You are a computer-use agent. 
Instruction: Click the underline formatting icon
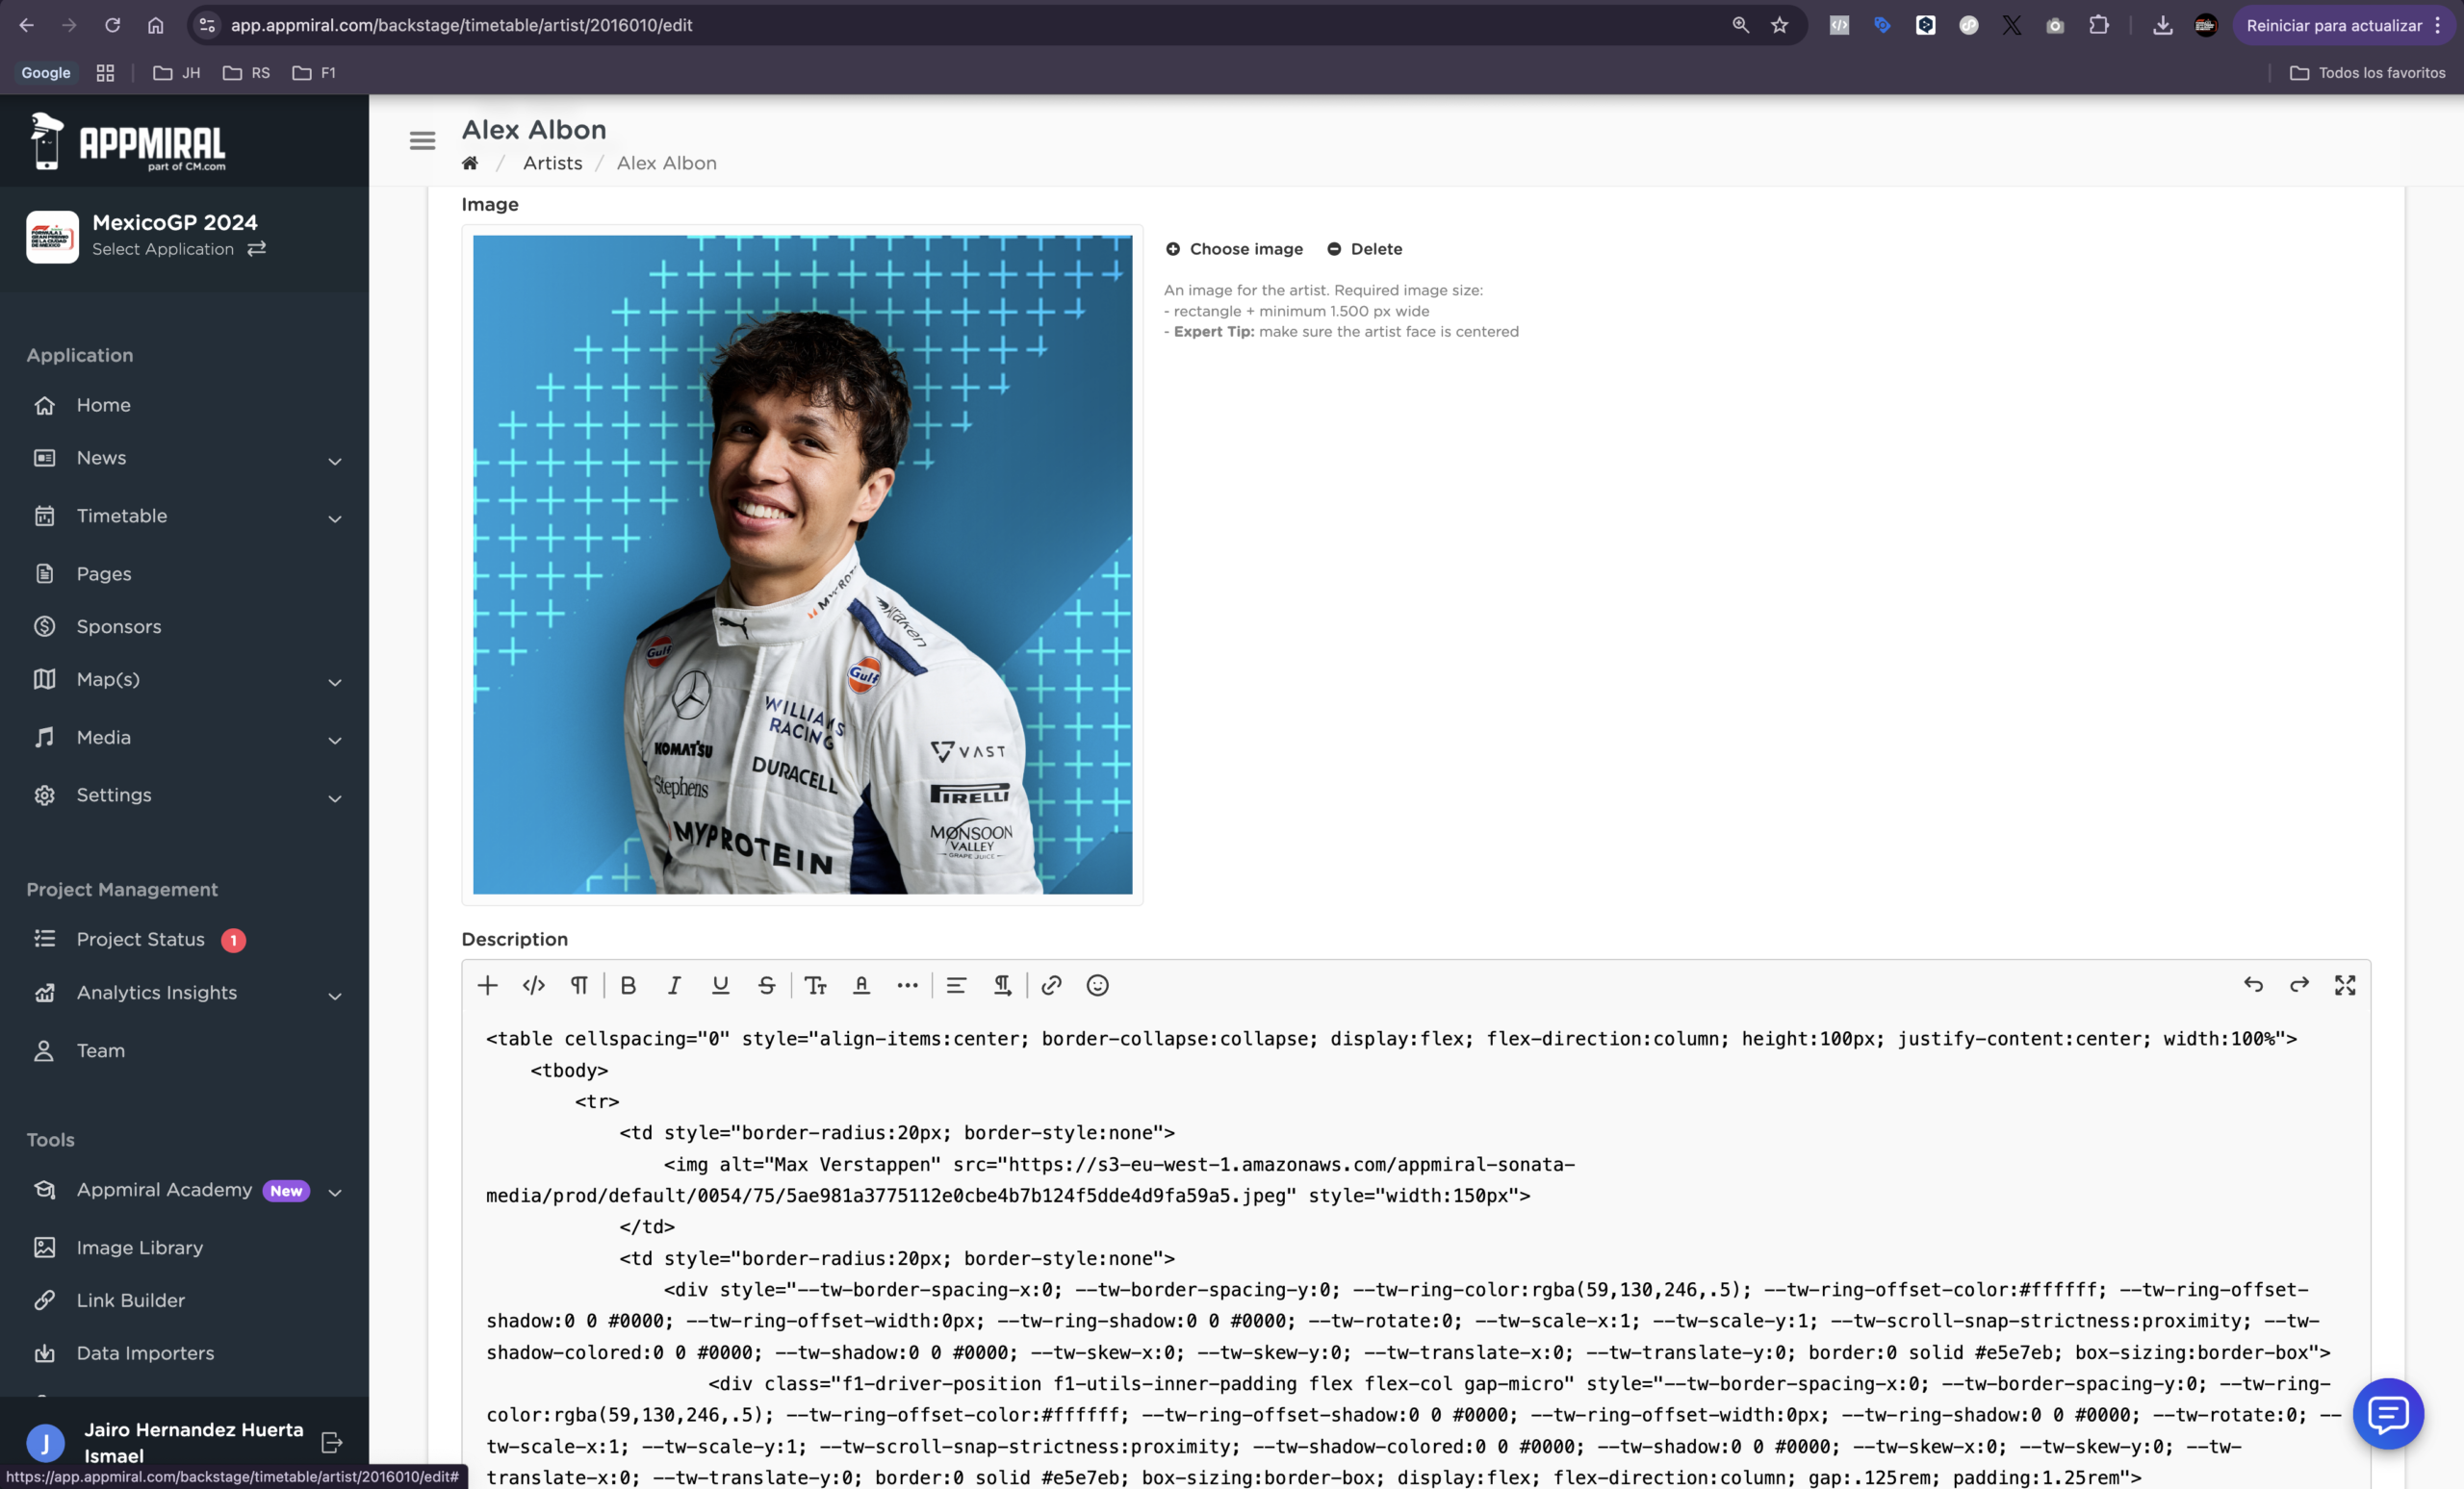tap(720, 985)
